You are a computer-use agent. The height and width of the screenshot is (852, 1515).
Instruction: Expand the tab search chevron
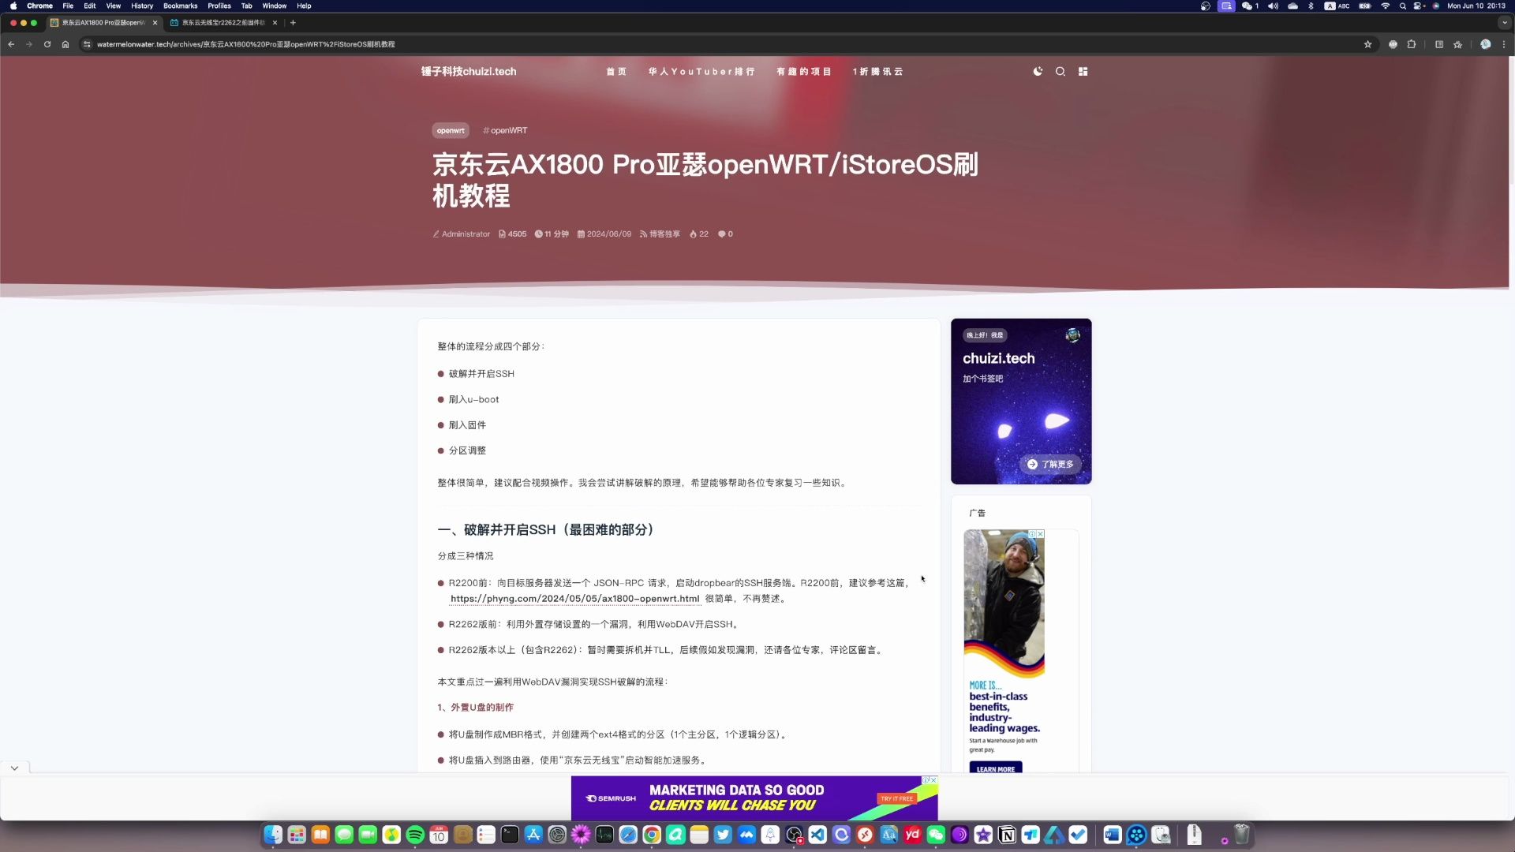coord(1505,23)
